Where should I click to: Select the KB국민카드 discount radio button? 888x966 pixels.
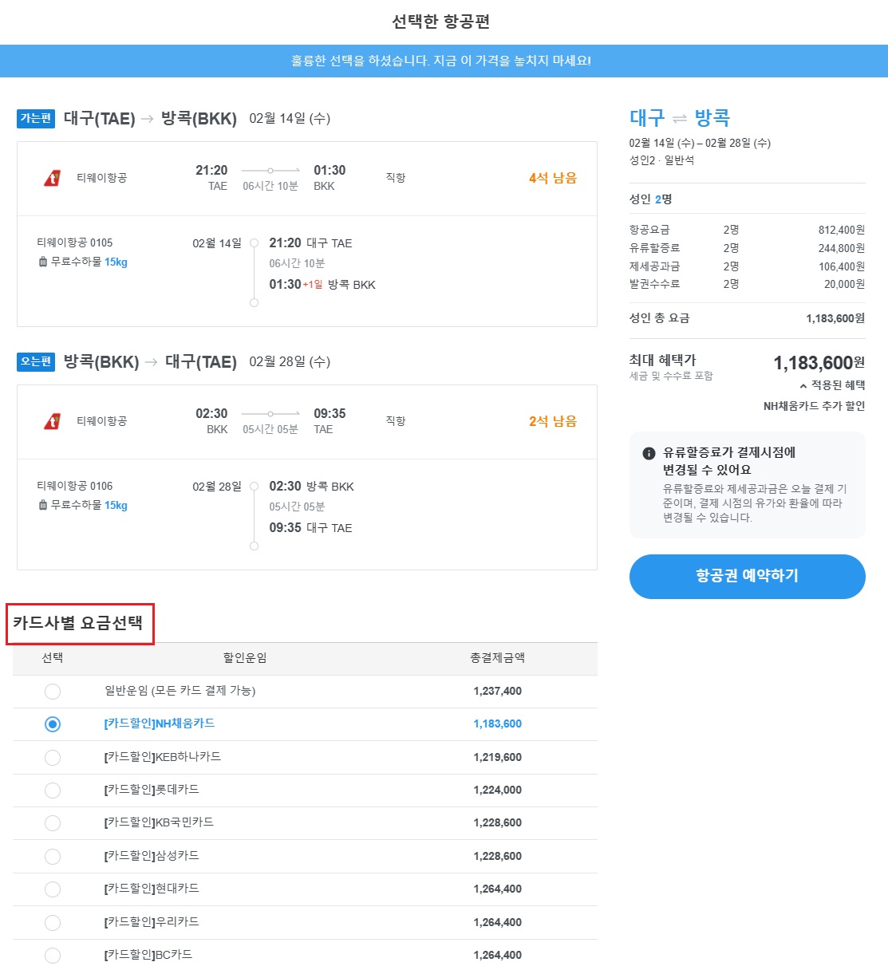tap(53, 823)
